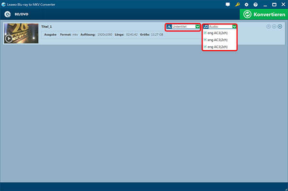Click the Größe 13.27 GB value
Viewport: 288px width, 191px height.
(157, 34)
